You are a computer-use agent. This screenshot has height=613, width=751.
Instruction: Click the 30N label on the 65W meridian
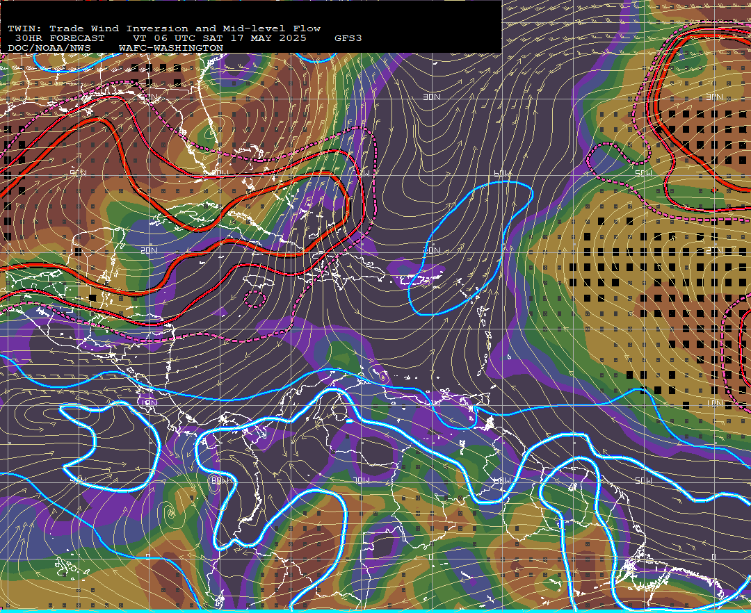(x=432, y=97)
